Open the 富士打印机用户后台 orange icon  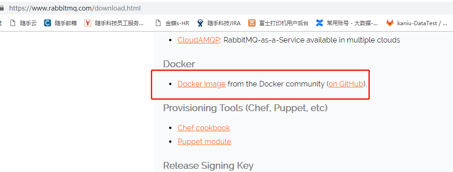tap(251, 23)
